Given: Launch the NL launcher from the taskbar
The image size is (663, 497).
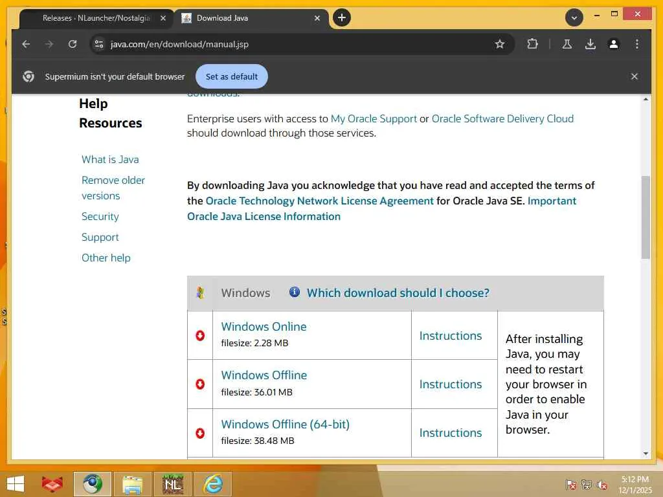Looking at the screenshot, I should tap(172, 484).
